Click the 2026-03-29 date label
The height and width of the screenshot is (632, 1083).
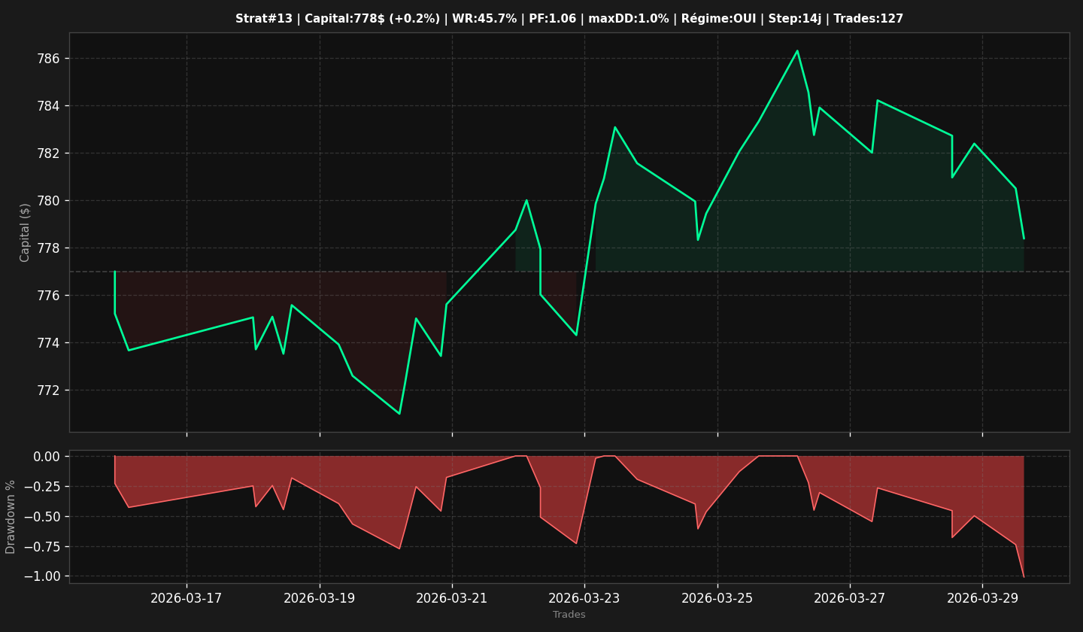pos(983,598)
